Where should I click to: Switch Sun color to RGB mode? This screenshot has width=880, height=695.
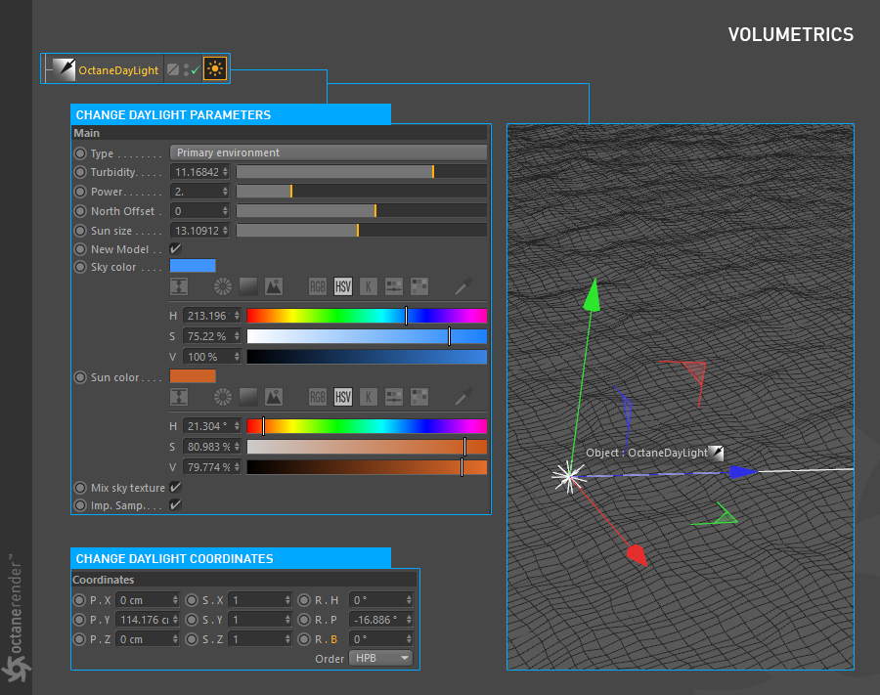pyautogui.click(x=317, y=397)
